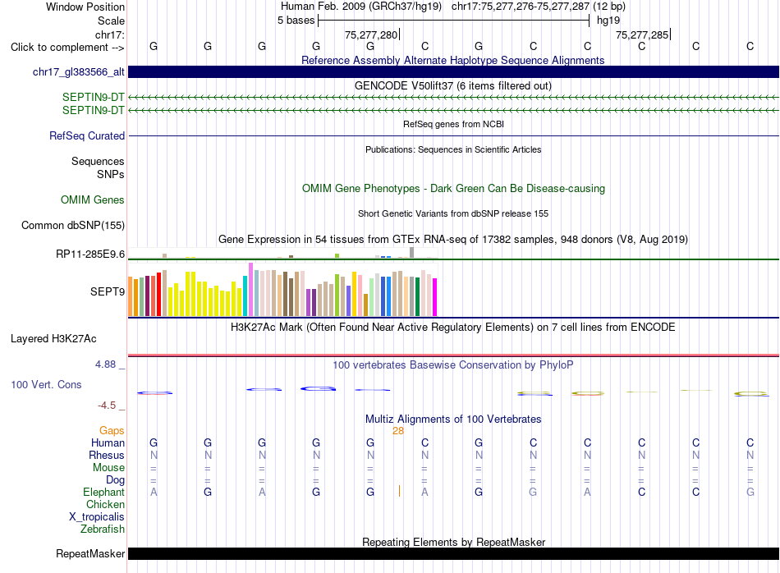Open the Publications: Sequences in Scientific Articles title
Viewport: 780px width, 573px height.
click(453, 149)
